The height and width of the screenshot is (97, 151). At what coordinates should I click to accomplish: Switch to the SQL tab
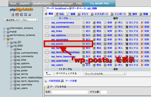click(x=60, y=14)
